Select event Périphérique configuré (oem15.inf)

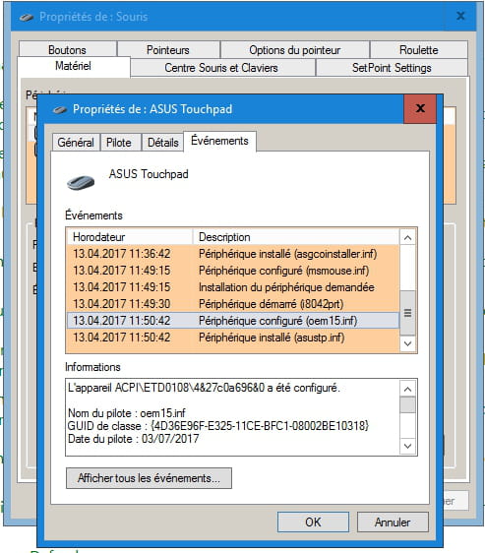[233, 321]
